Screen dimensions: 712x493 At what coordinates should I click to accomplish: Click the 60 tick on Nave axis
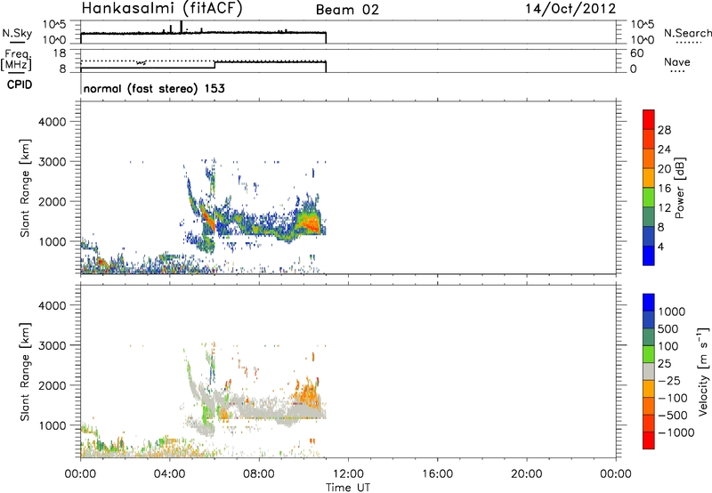coord(637,53)
